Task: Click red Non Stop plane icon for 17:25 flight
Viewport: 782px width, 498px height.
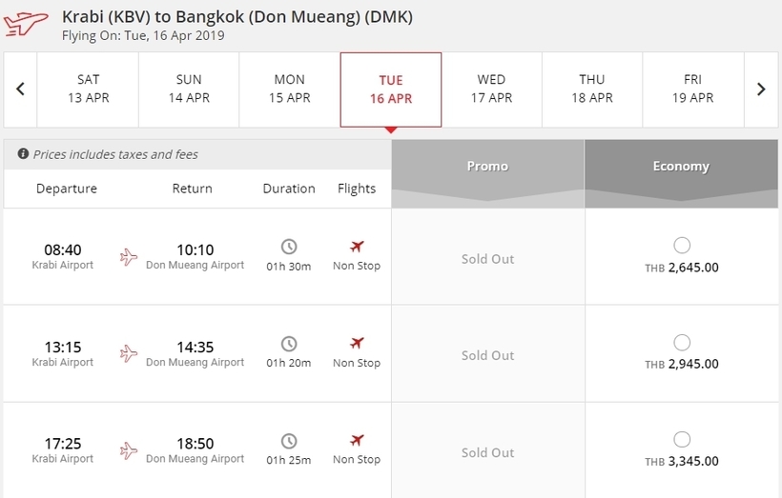Action: (357, 440)
